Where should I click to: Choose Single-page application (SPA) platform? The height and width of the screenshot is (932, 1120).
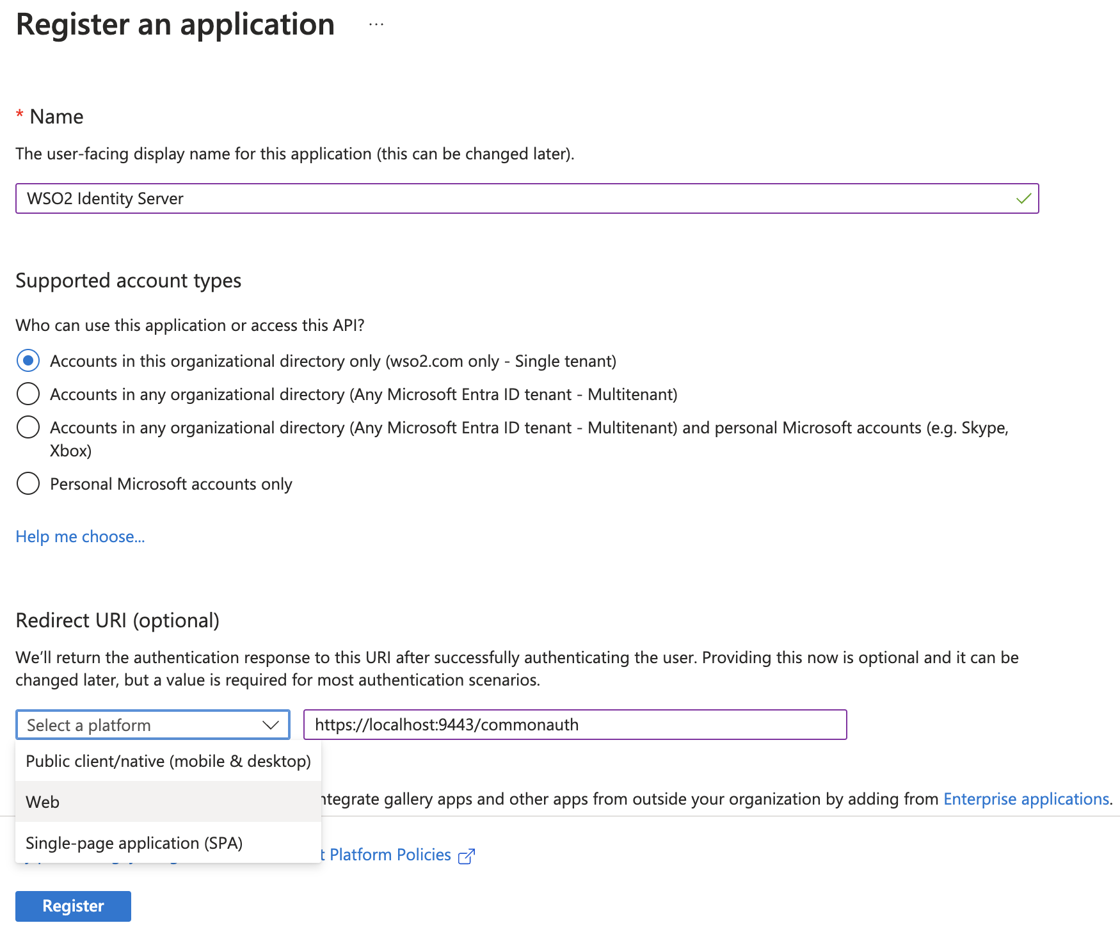(x=168, y=842)
